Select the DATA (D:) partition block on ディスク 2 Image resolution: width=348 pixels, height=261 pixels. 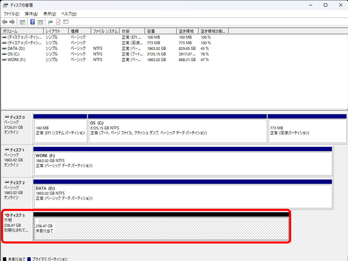point(183,196)
